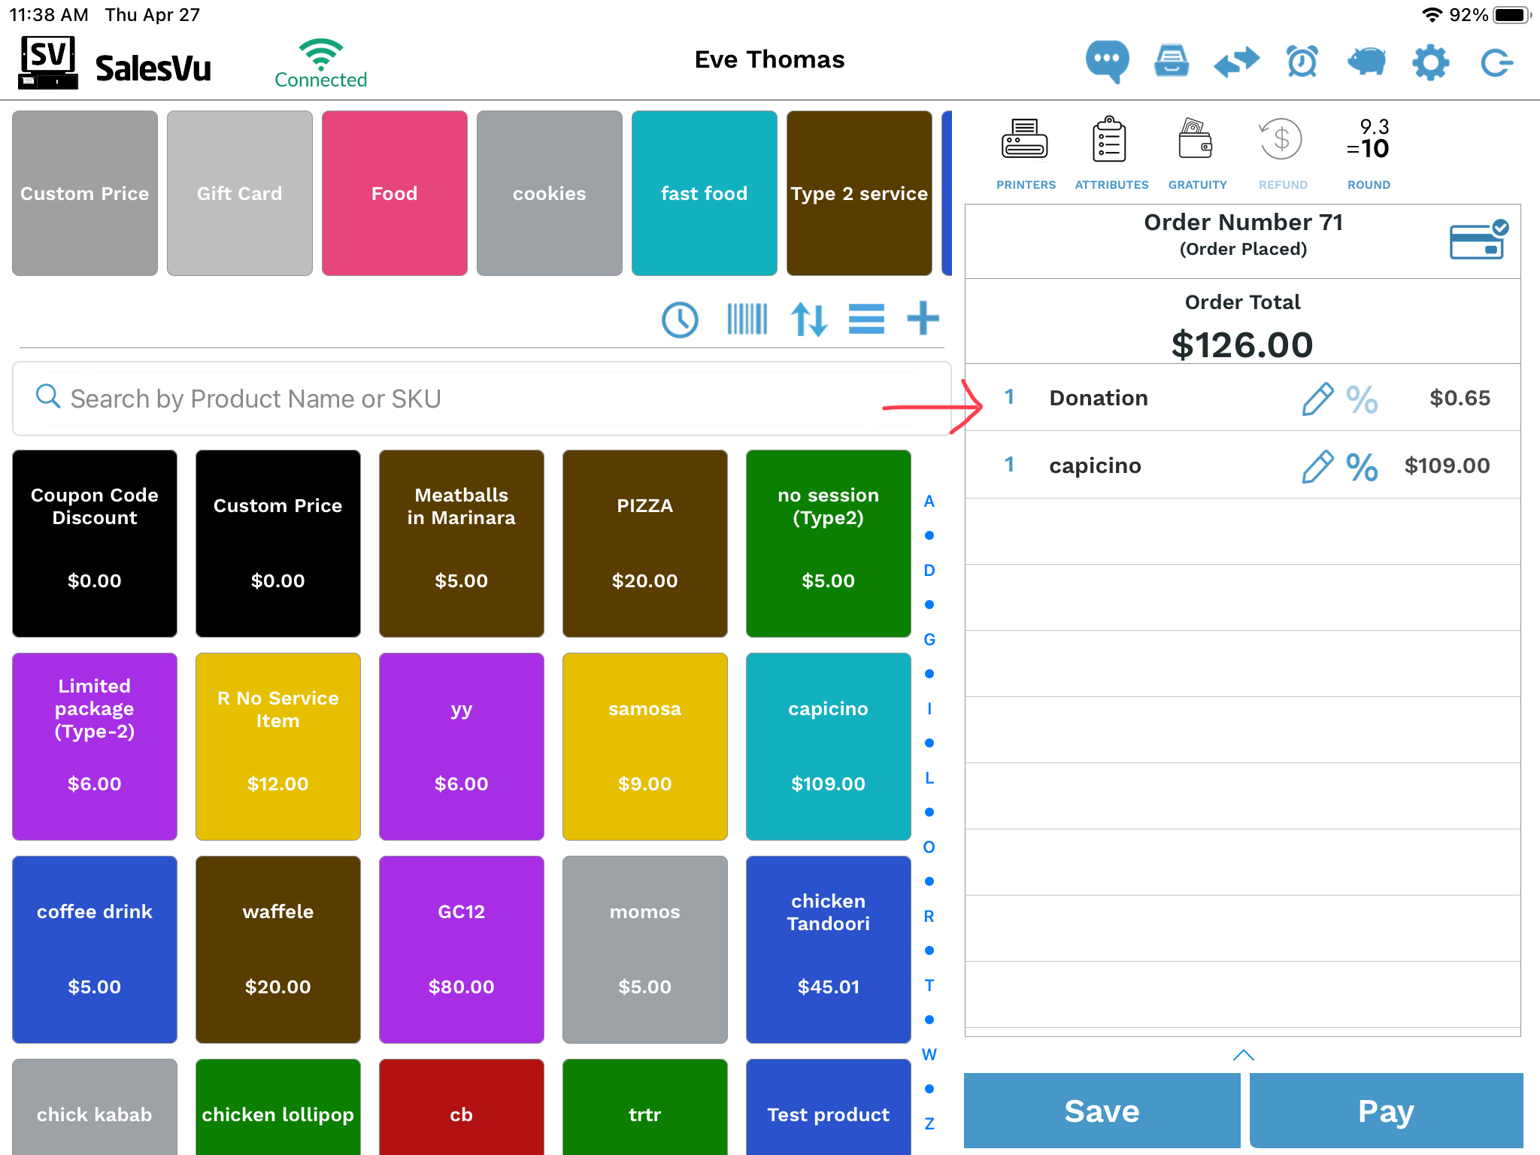Click the barcode scanner icon
The width and height of the screenshot is (1540, 1155).
point(747,320)
